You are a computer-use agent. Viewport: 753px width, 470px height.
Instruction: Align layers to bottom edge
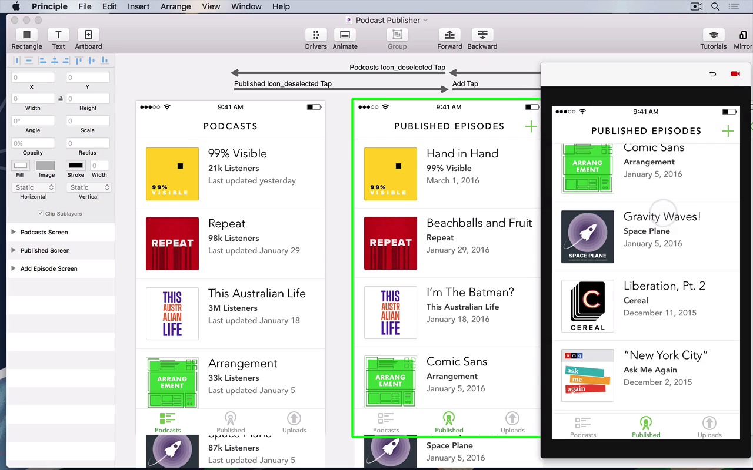coord(105,61)
